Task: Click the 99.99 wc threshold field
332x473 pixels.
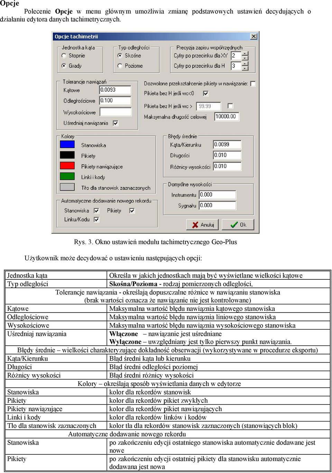Action: pos(209,106)
